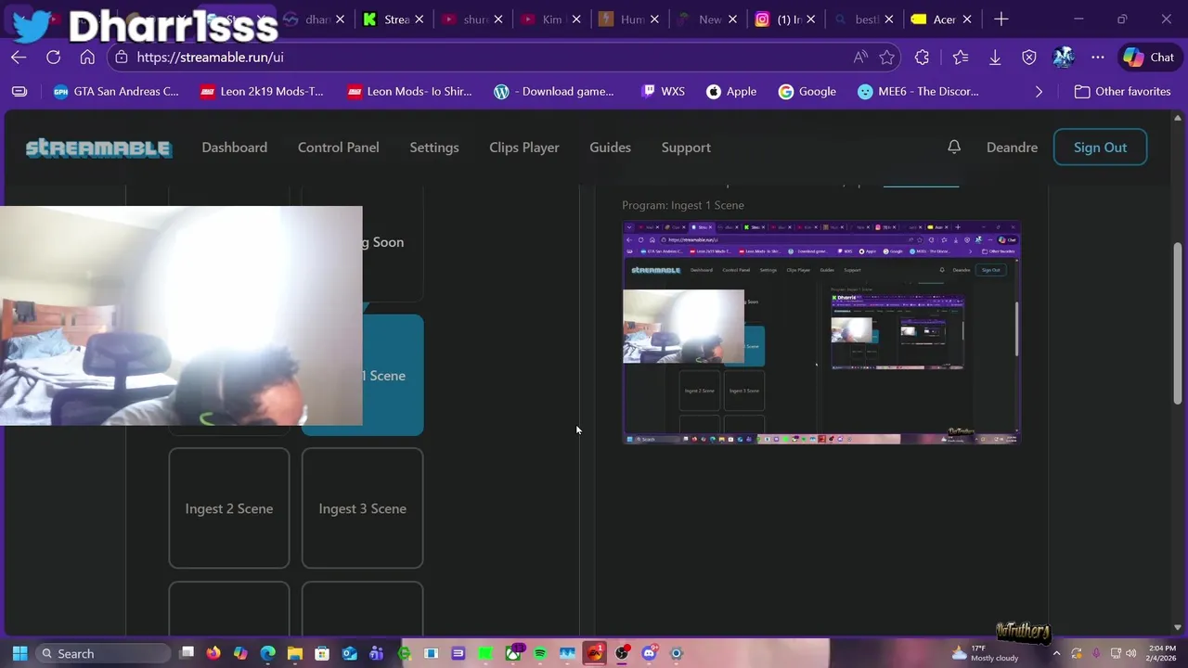Open the browser extensions menu
Viewport: 1188px width, 668px height.
pos(922,58)
